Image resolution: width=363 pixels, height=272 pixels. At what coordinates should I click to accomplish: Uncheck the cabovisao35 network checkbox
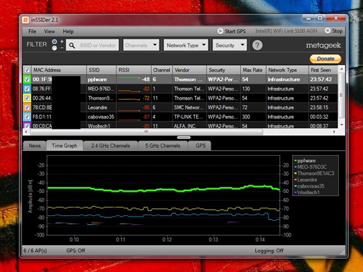coord(27,116)
